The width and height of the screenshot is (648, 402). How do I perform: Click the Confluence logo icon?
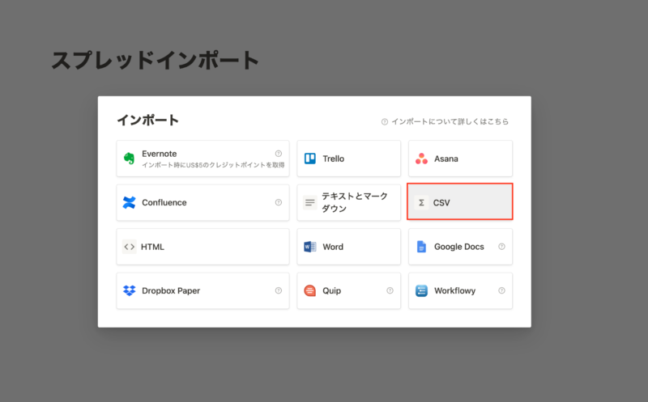click(x=129, y=203)
